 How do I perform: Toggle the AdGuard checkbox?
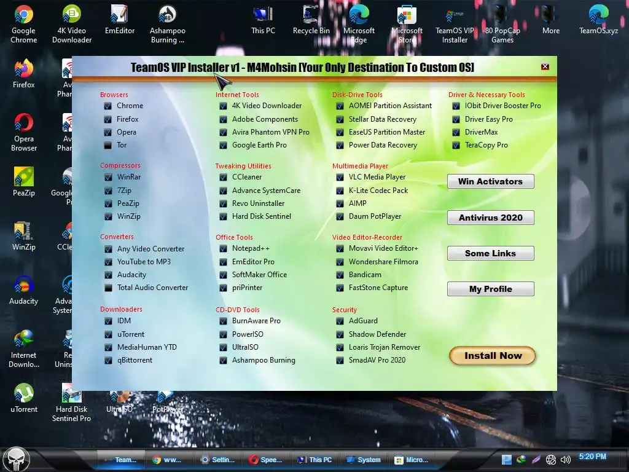click(340, 321)
